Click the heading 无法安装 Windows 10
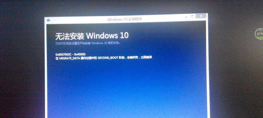Image resolution: width=263 pixels, height=118 pixels. [x=92, y=36]
